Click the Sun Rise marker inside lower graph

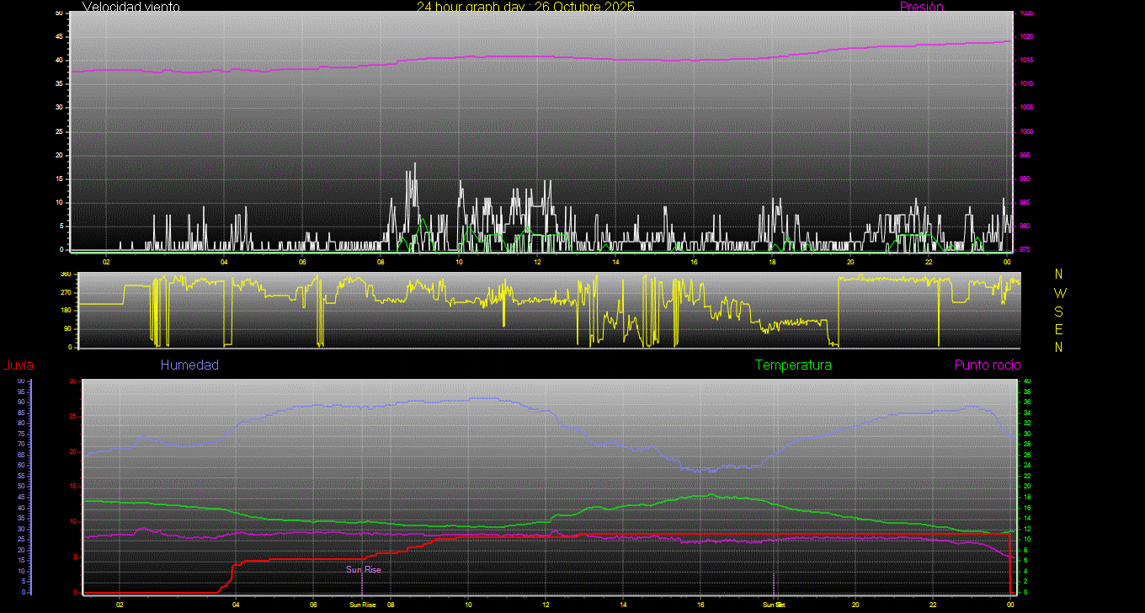(x=364, y=570)
